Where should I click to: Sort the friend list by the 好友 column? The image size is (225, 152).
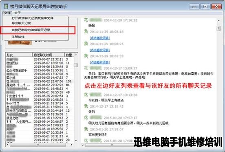pyautogui.click(x=19, y=55)
